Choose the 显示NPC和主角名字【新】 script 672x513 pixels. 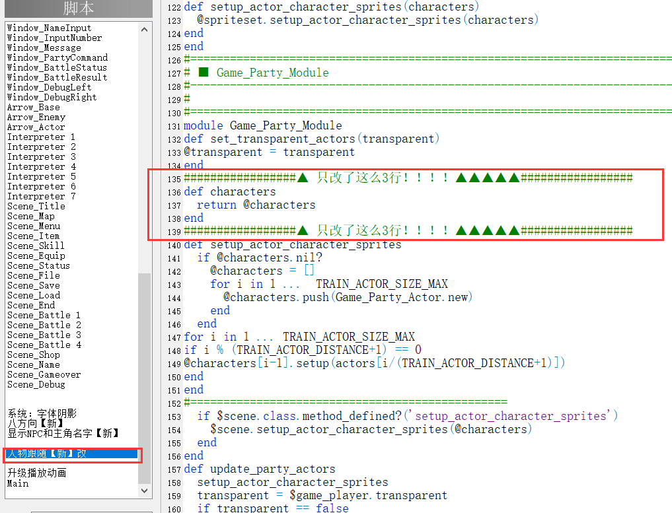[63, 433]
